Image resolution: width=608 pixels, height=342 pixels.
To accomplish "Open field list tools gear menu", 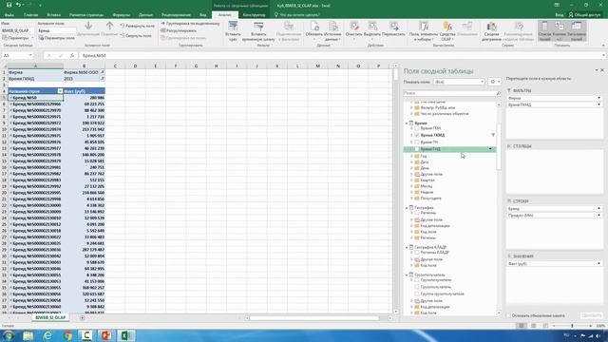I will pyautogui.click(x=495, y=82).
